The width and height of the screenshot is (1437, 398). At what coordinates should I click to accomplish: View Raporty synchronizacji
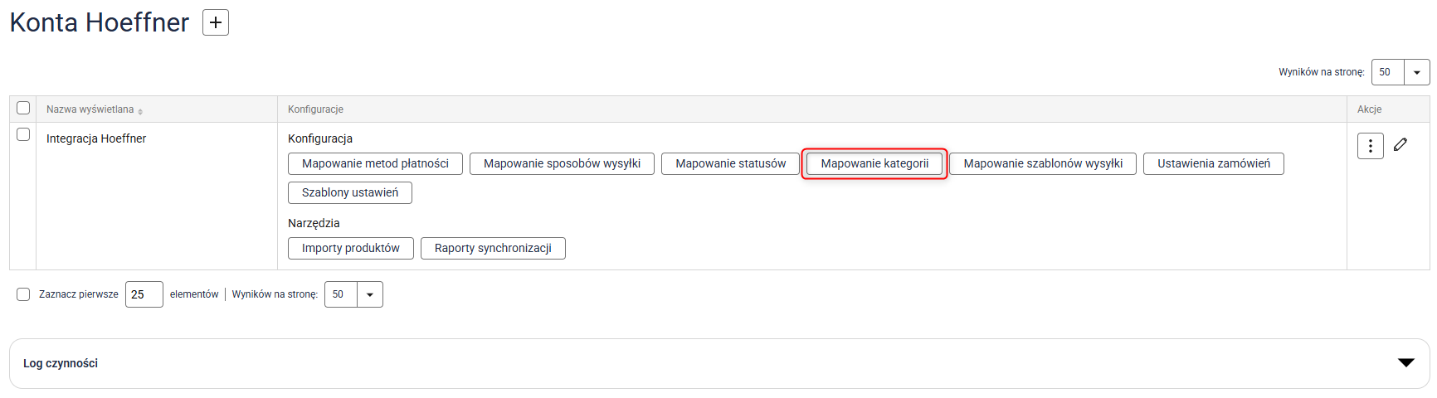click(493, 248)
